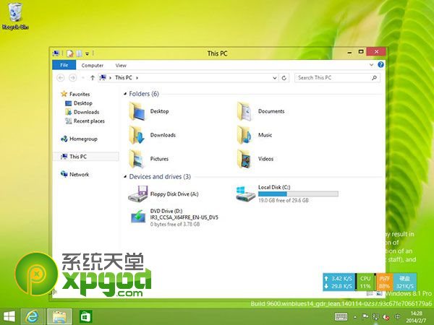Collapse the Folders (6) group
The width and height of the screenshot is (434, 325).
[x=125, y=94]
